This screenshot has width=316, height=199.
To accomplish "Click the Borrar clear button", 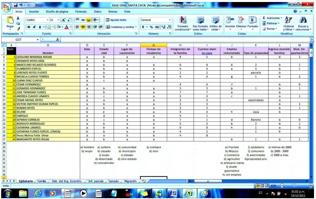I will [x=270, y=29].
